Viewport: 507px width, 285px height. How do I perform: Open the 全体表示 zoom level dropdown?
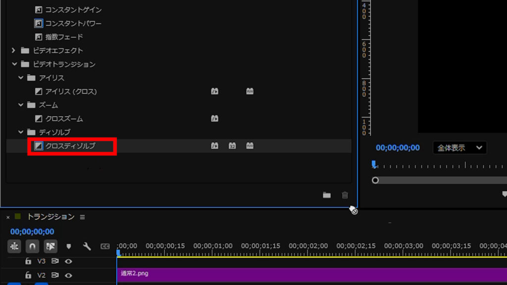point(459,147)
